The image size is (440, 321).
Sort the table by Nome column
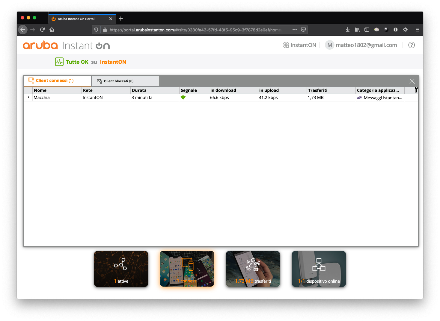[57, 90]
